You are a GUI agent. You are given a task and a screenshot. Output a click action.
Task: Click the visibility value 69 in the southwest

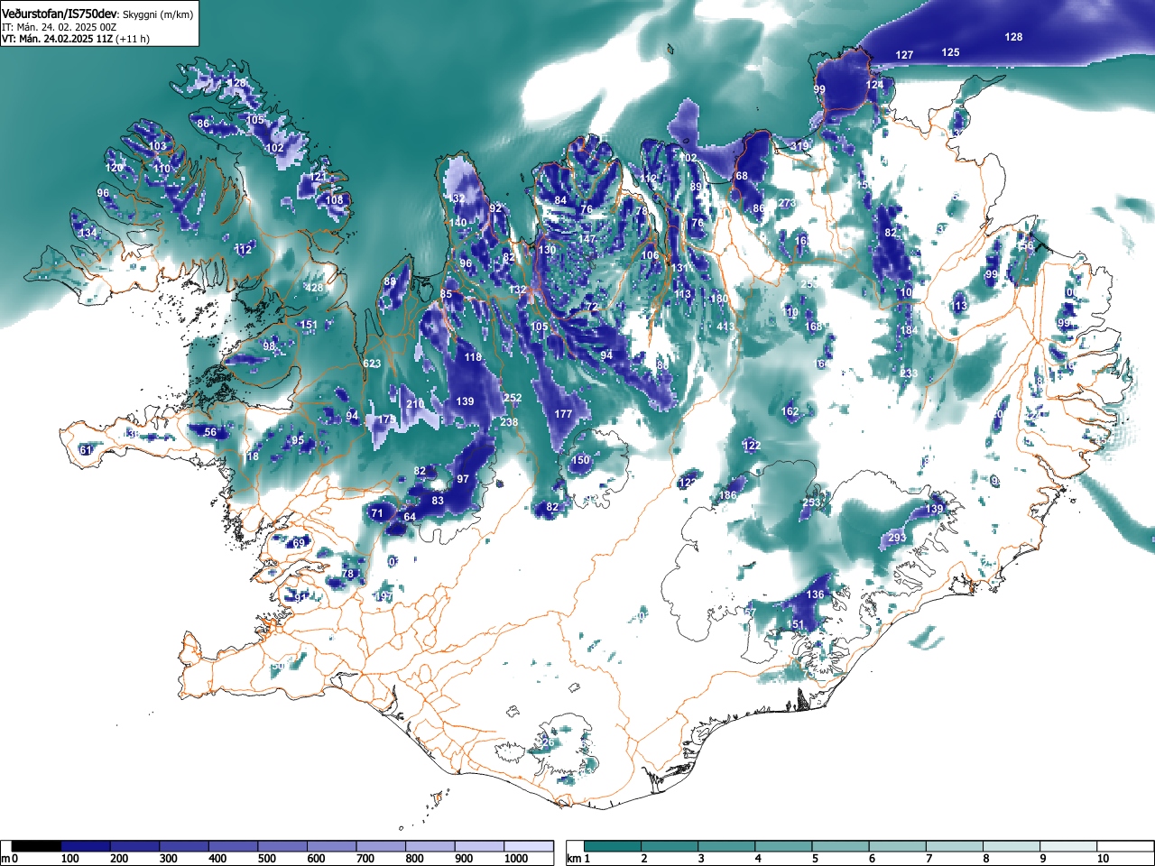299,543
